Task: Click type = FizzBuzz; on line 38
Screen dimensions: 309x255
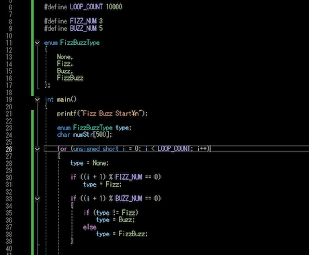Action: pos(122,234)
